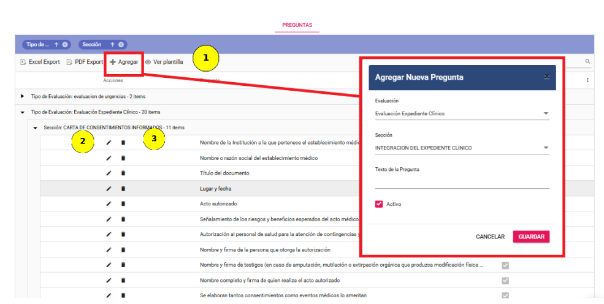Select the 'Lugar y fecha' row text
This screenshot has width=604, height=304.
click(216, 189)
